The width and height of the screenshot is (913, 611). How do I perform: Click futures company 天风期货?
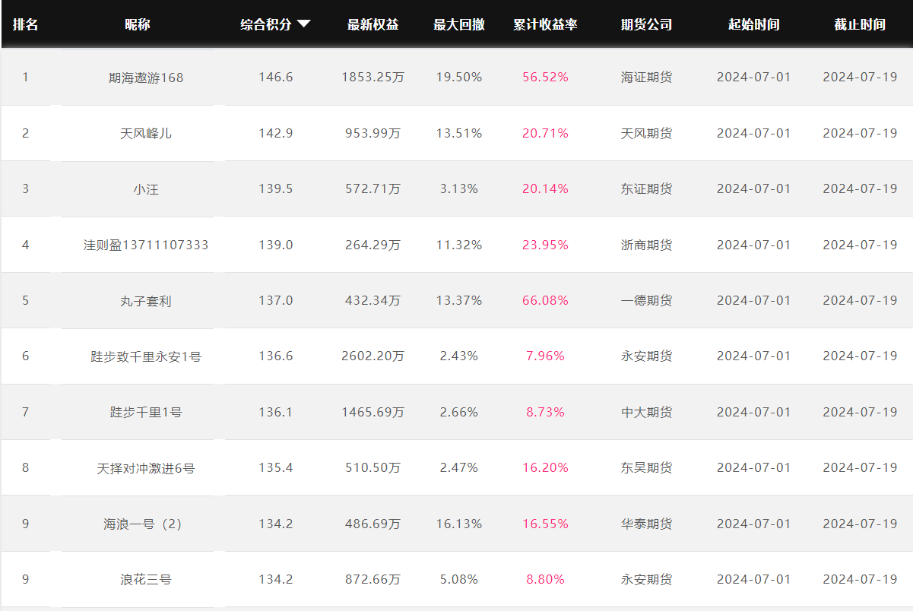tap(646, 133)
